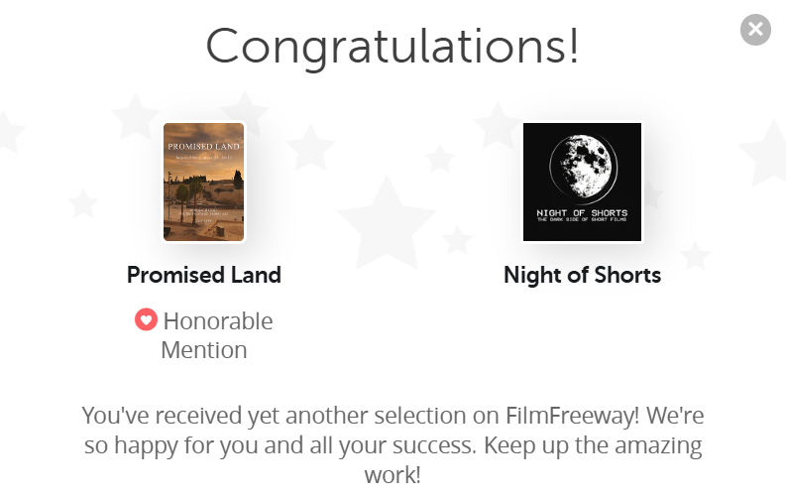This screenshot has height=496, width=786.
Task: Click the Promised Land title link
Action: tap(204, 275)
